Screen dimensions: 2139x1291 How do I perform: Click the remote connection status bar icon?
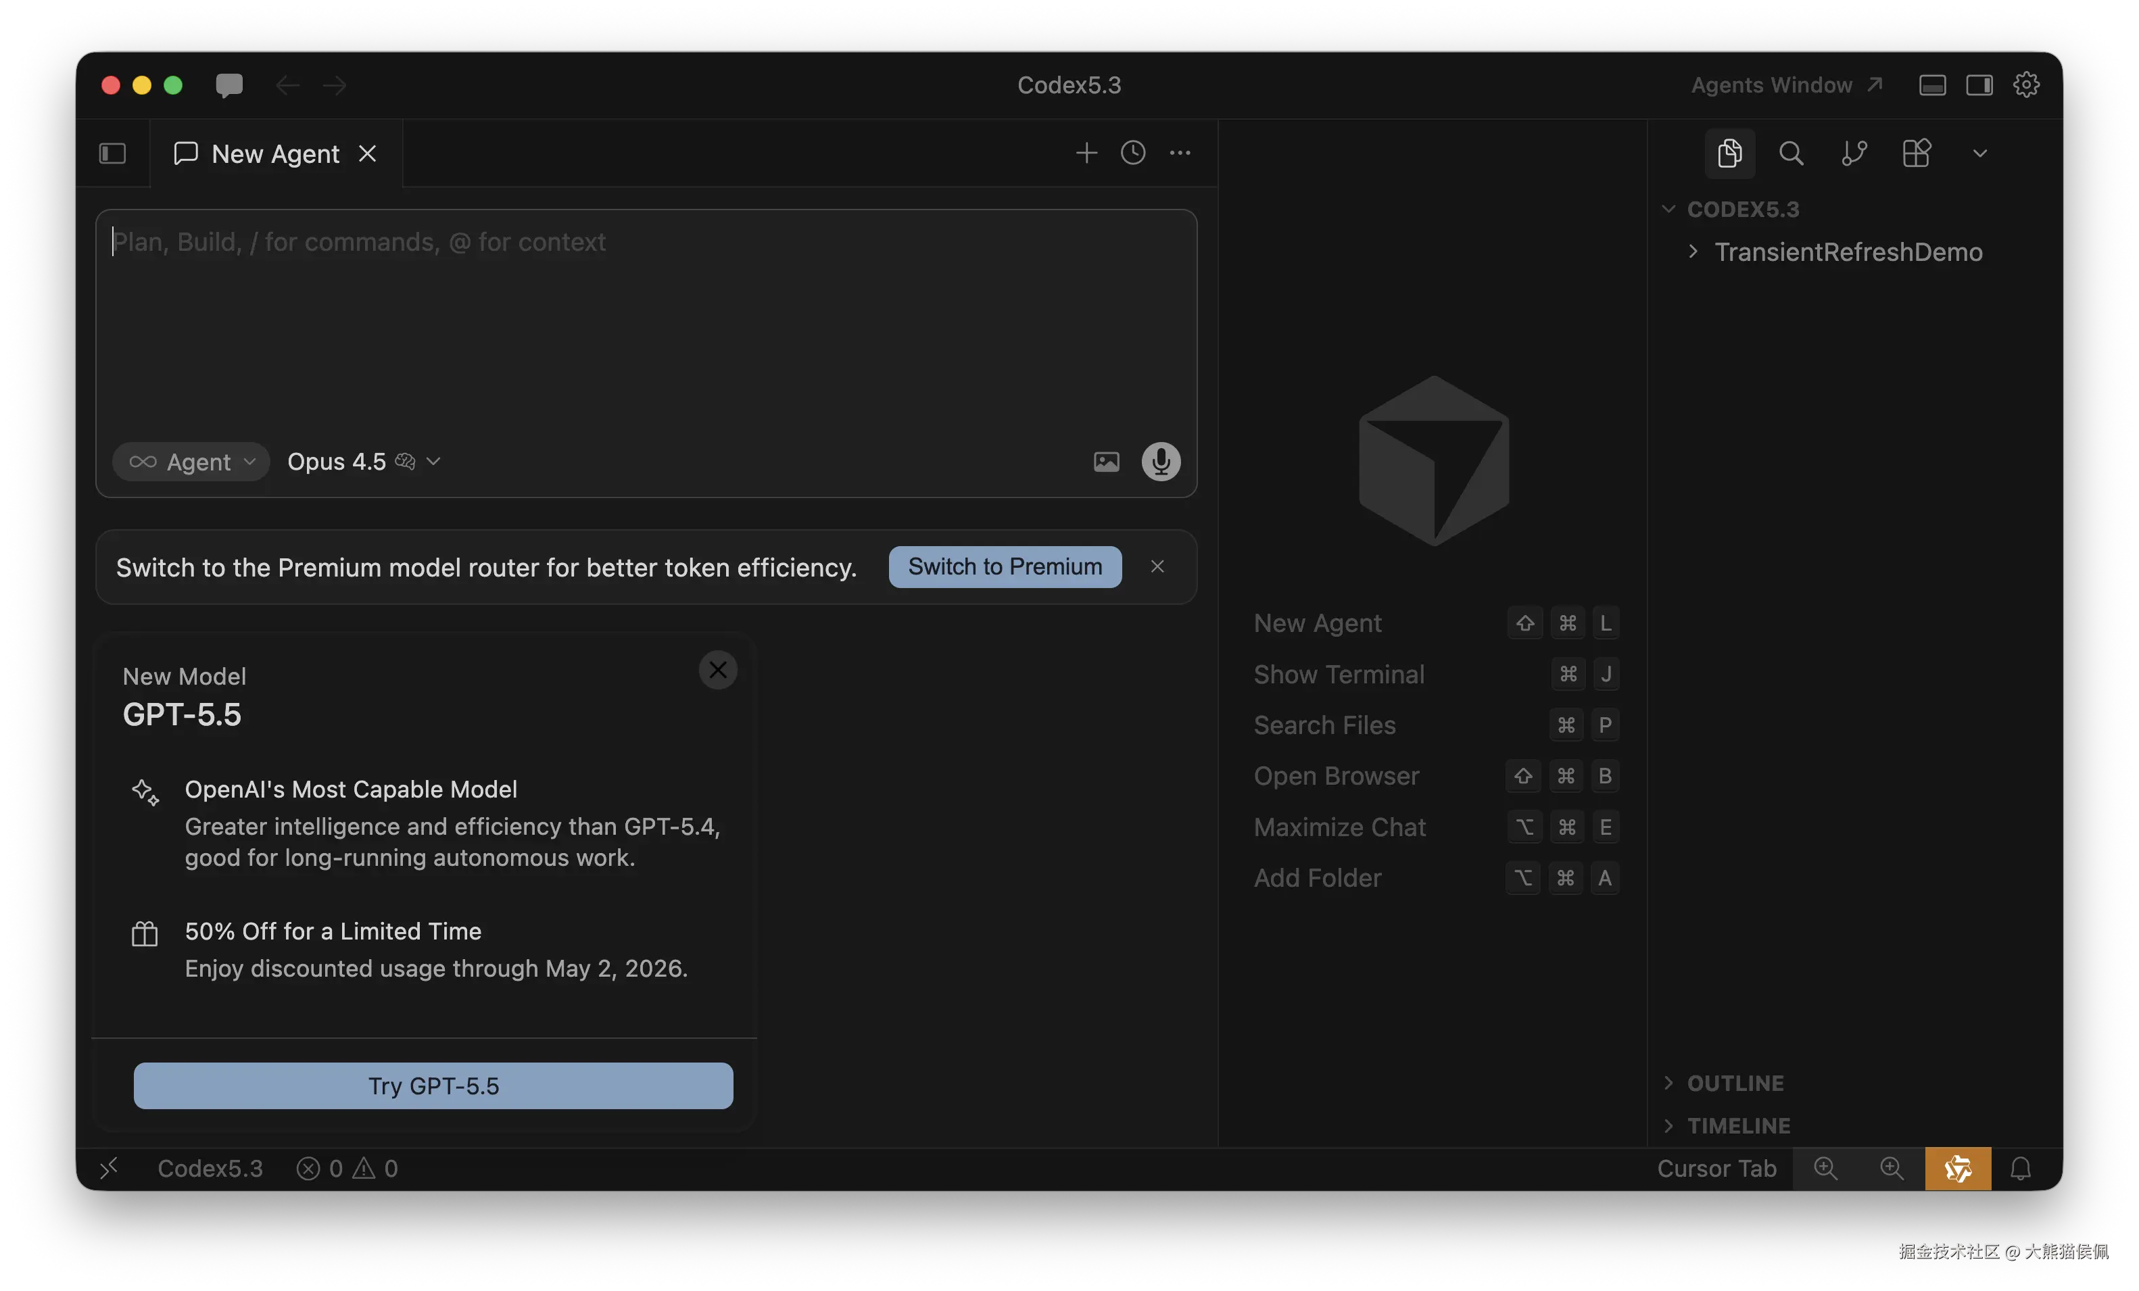[x=109, y=1169]
